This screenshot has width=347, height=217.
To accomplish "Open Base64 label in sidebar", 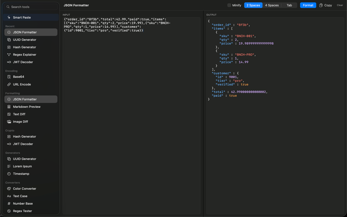I will click(18, 77).
